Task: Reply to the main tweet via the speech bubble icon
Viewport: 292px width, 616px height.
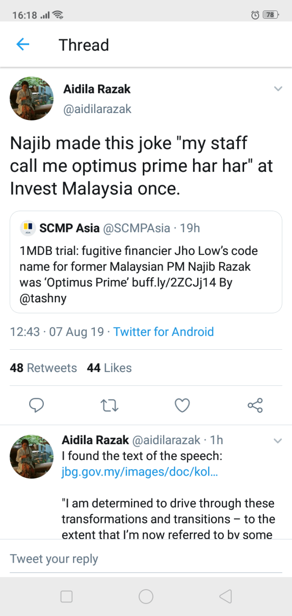Action: coord(36,405)
